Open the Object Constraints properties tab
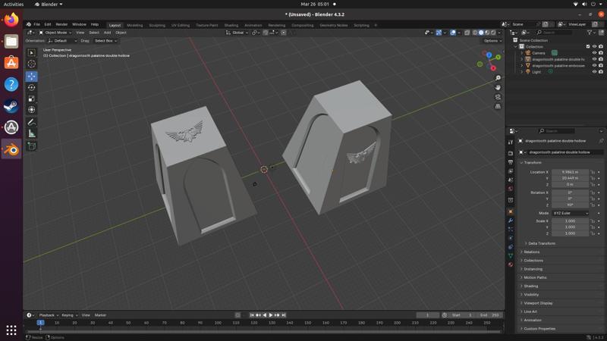The image size is (607, 341). [x=511, y=247]
